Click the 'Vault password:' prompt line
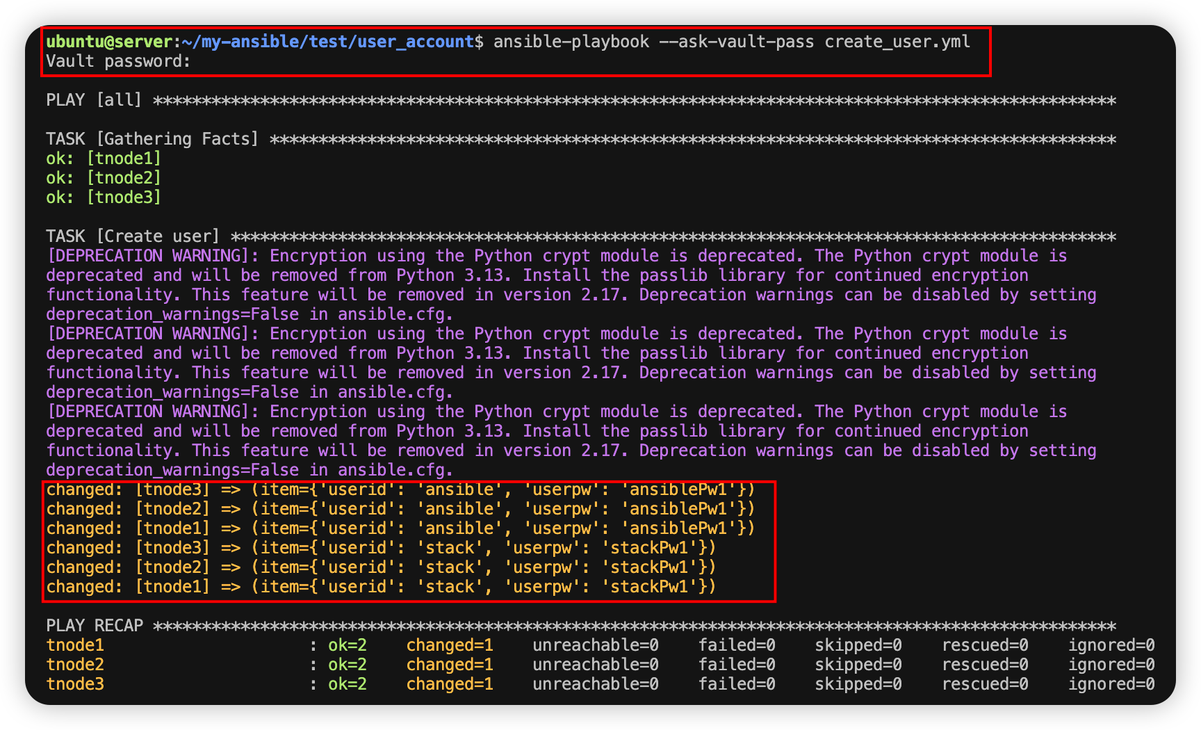The width and height of the screenshot is (1201, 730). [118, 61]
